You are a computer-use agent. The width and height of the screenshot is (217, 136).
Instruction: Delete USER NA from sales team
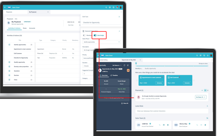(x=168, y=125)
